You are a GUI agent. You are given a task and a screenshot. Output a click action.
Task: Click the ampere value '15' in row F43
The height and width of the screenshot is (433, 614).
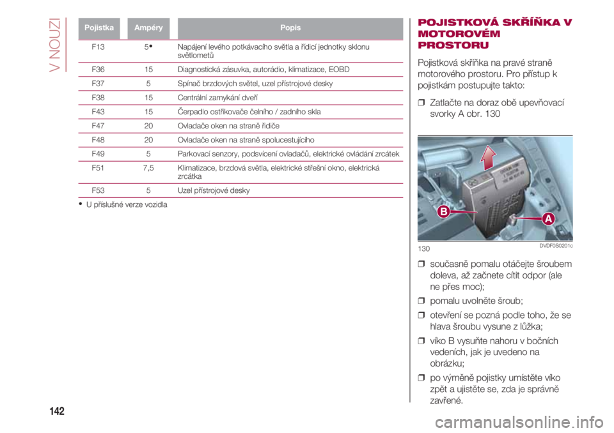(148, 112)
